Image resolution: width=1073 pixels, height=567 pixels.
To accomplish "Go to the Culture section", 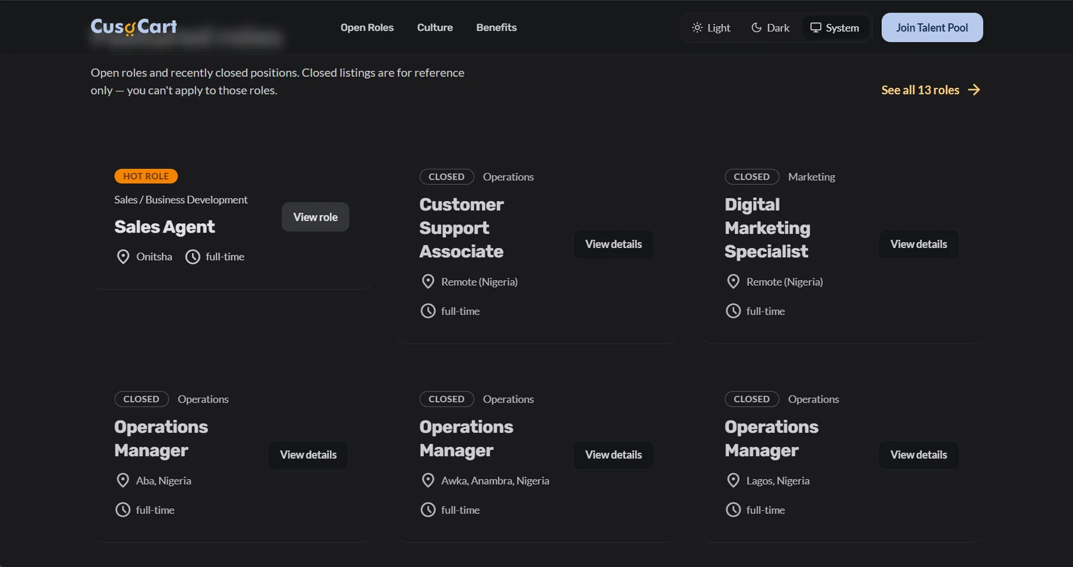I will pos(435,27).
